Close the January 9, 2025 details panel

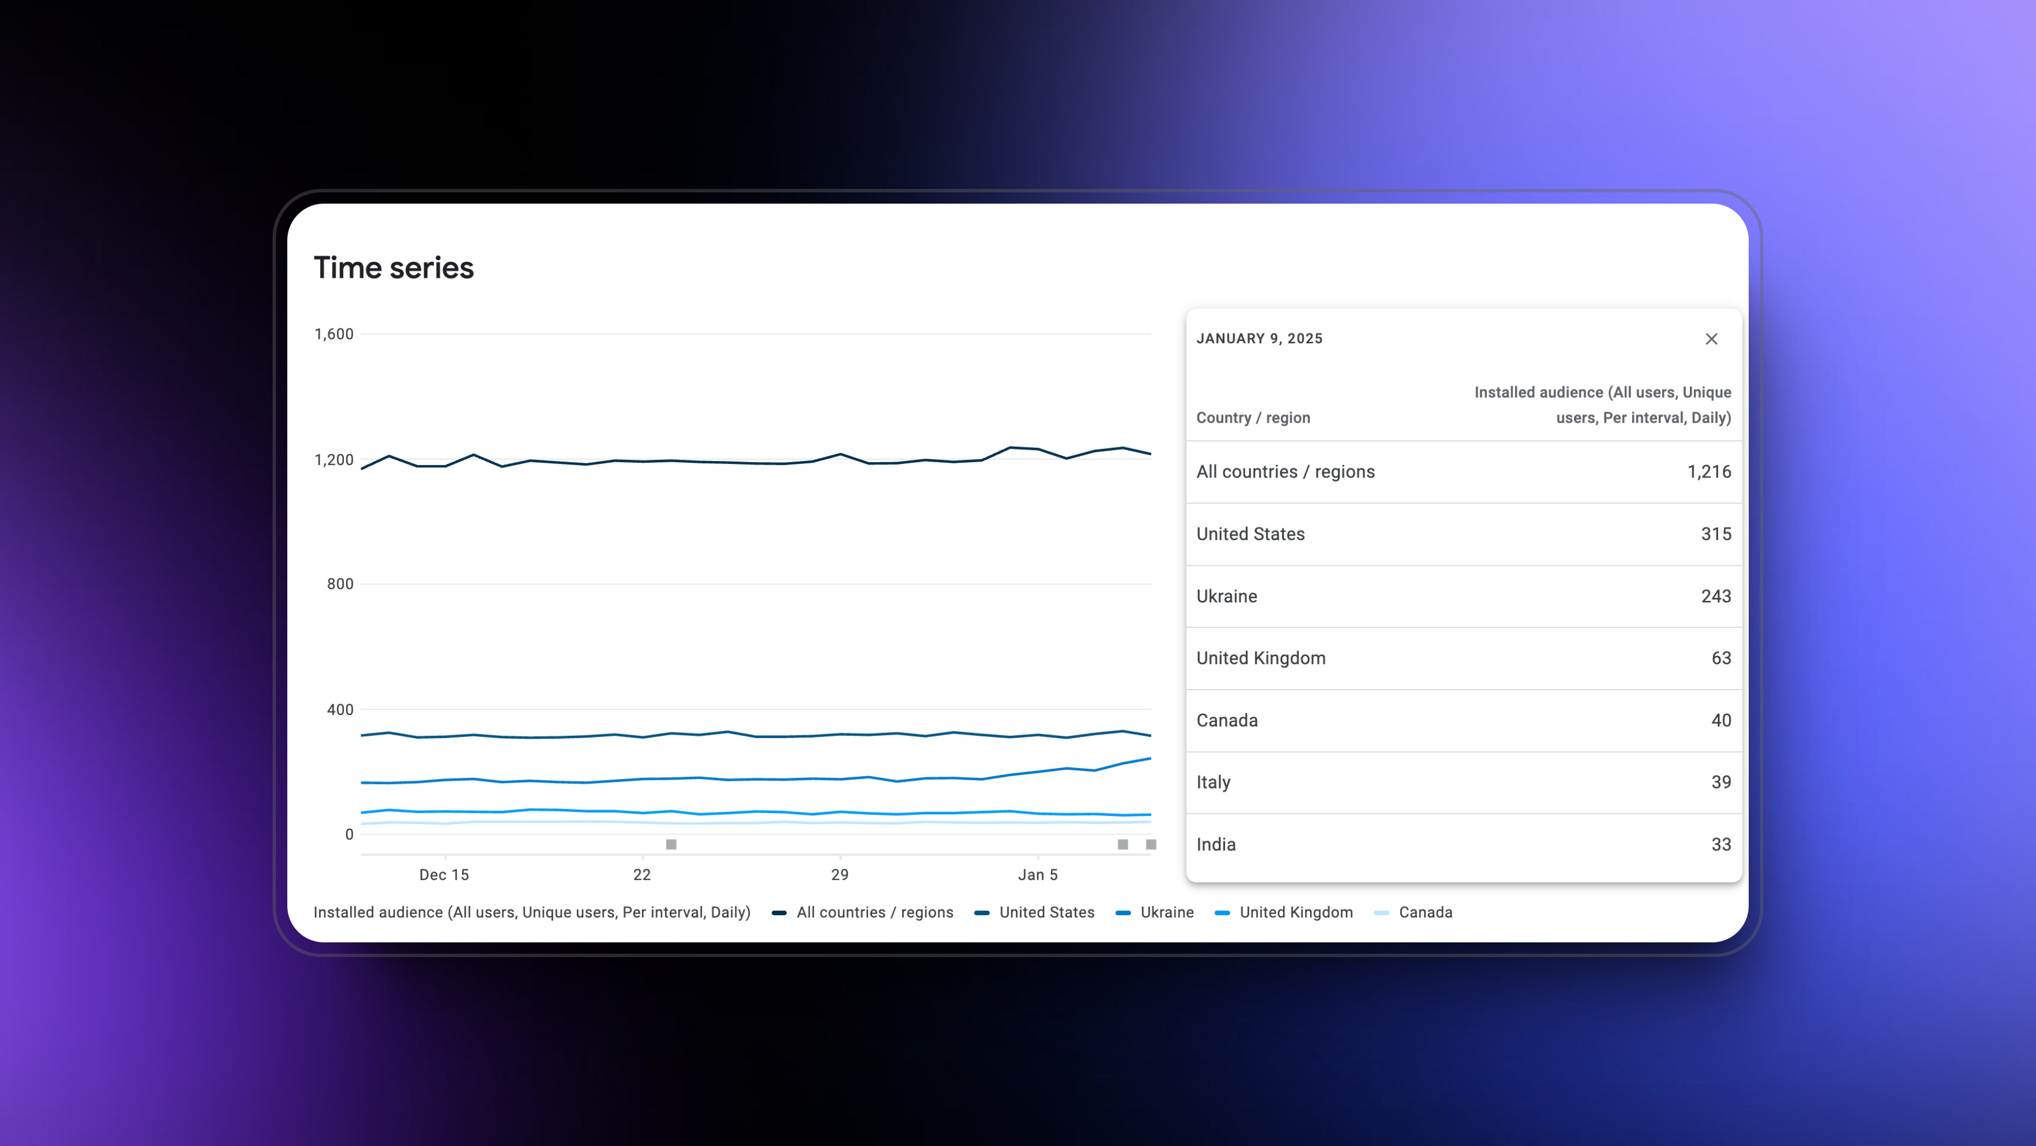[x=1711, y=339]
